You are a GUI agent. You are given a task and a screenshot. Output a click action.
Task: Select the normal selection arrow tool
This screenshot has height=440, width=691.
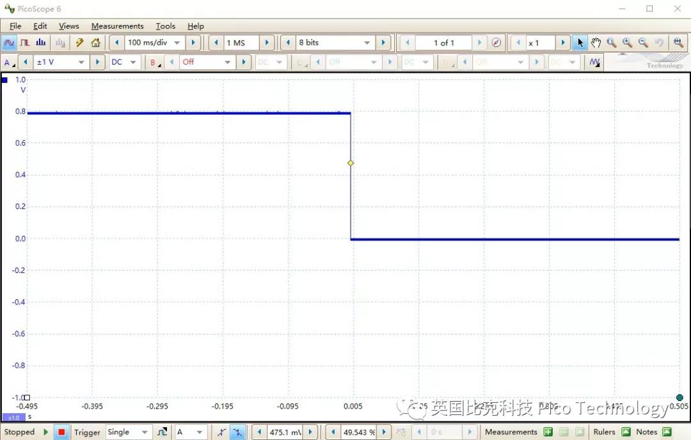[580, 42]
